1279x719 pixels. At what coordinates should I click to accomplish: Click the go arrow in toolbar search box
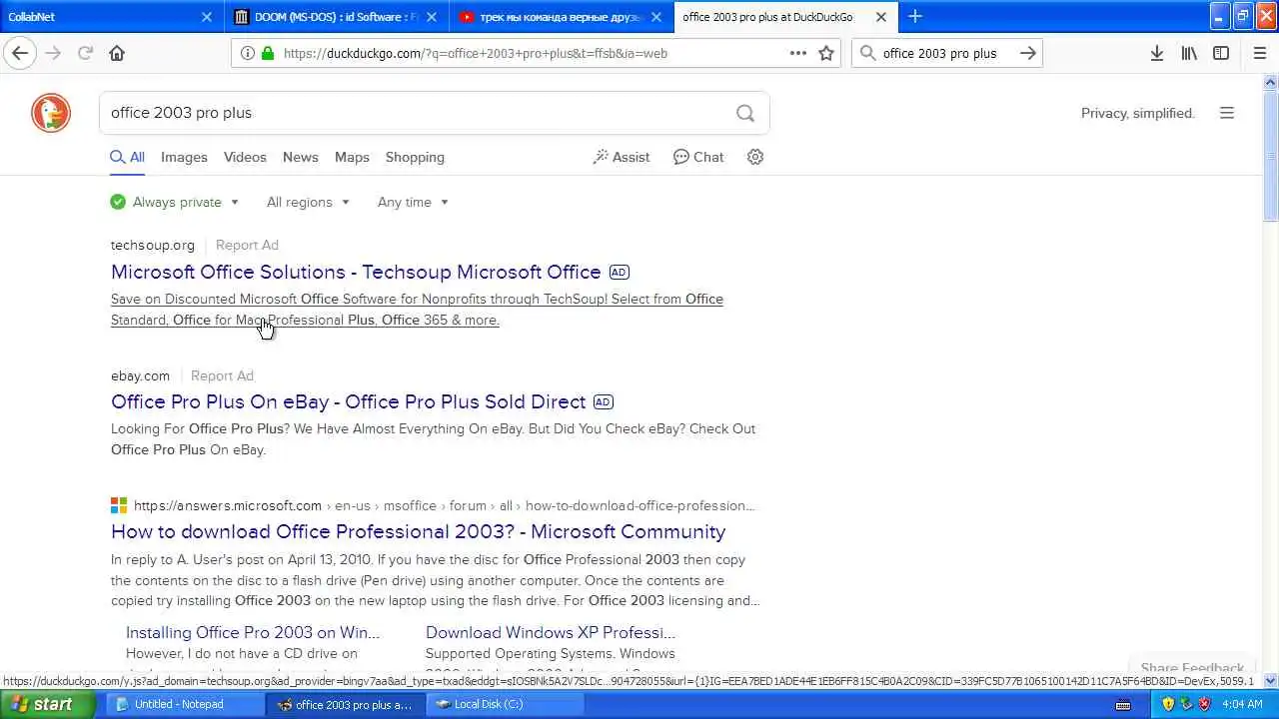tap(1027, 53)
